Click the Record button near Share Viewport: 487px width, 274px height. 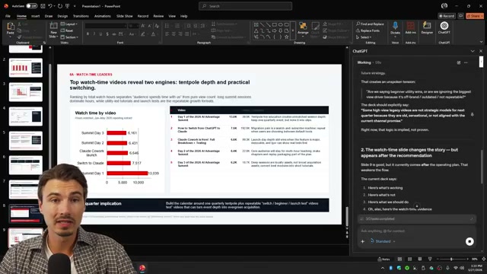[x=447, y=16]
